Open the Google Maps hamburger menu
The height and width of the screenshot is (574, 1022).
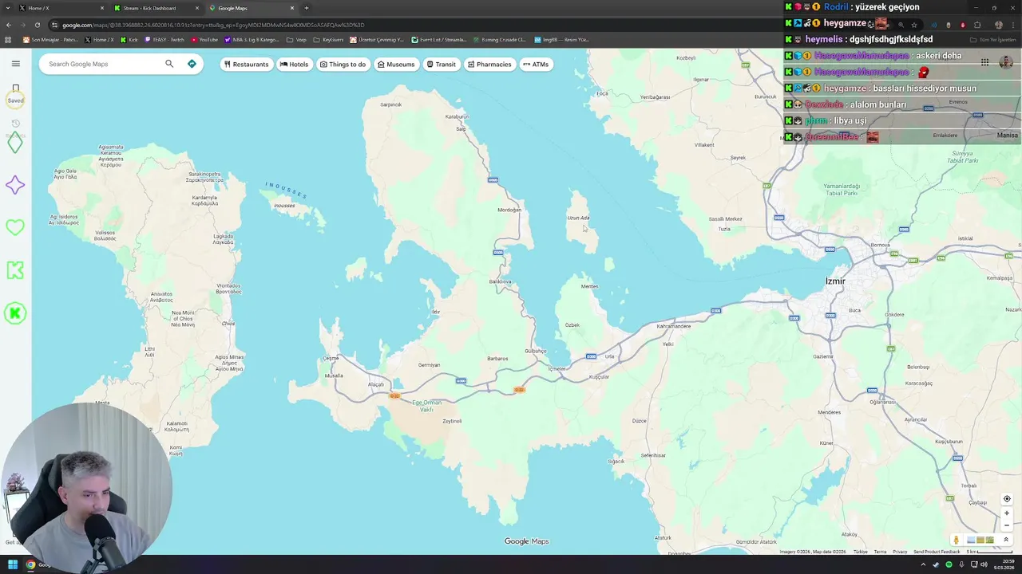coord(15,64)
